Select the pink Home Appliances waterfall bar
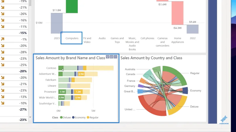 click(x=178, y=13)
